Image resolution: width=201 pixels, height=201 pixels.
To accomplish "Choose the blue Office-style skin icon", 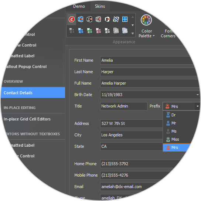I will (81, 19).
